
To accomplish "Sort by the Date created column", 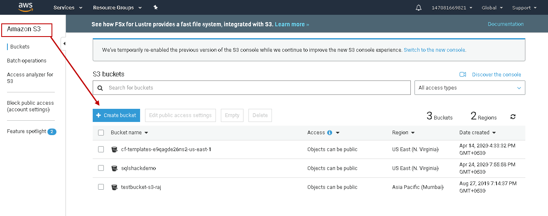I will coord(477,133).
